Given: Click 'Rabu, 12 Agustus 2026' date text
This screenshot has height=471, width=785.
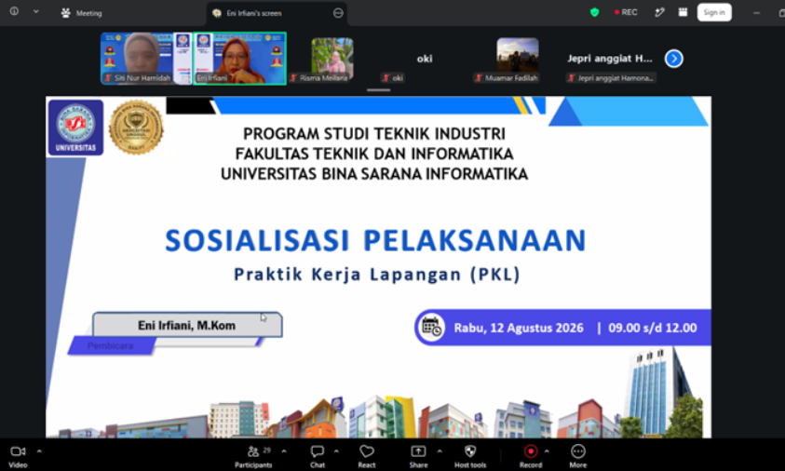Looking at the screenshot, I should 519,328.
